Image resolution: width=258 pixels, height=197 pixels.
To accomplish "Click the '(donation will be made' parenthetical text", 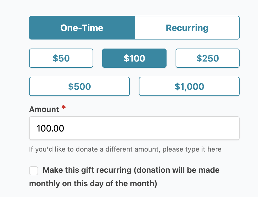I will tap(177, 170).
